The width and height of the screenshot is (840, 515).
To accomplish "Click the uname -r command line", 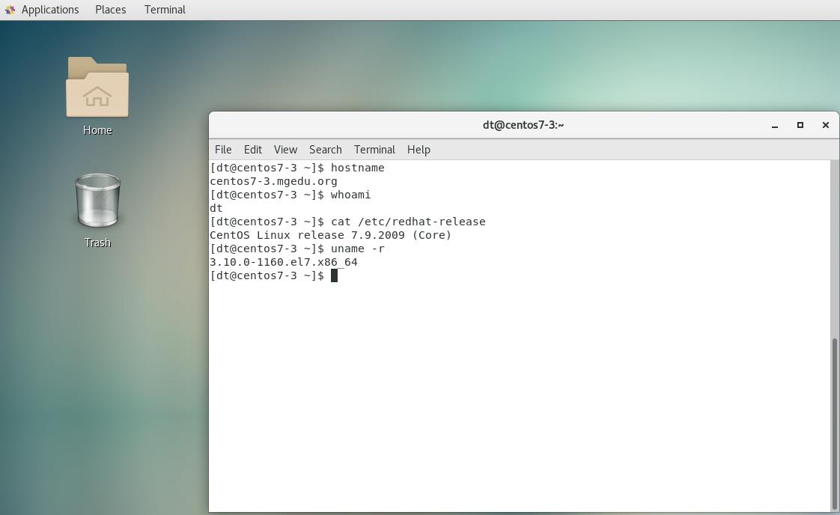I will pos(297,249).
